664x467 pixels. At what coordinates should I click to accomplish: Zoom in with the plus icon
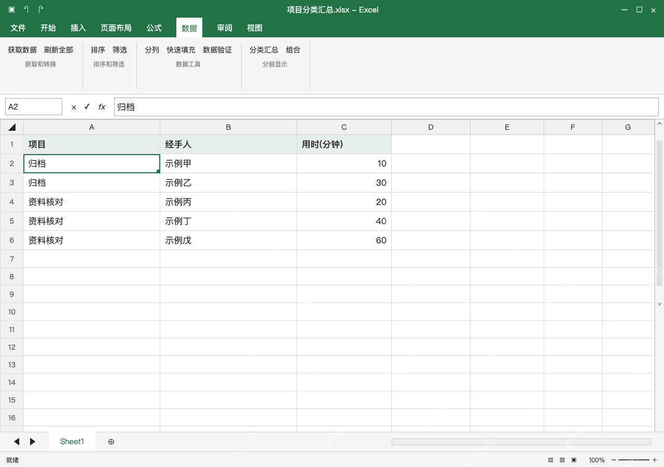(x=655, y=460)
